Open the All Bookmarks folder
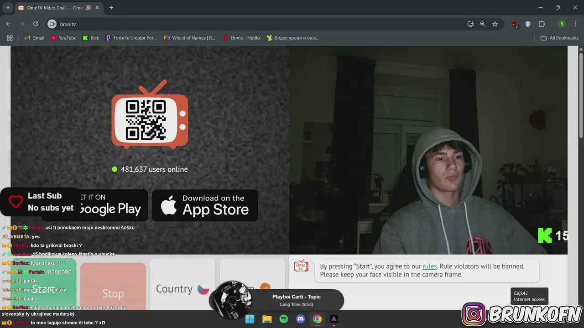The image size is (584, 328). [x=559, y=38]
